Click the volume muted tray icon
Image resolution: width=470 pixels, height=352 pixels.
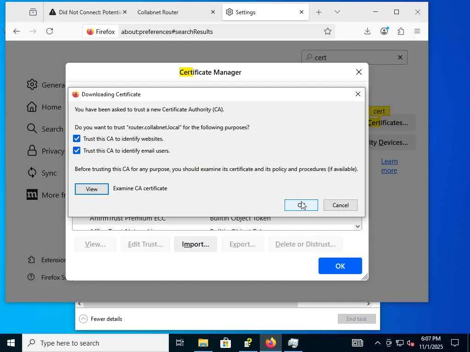[411, 343]
